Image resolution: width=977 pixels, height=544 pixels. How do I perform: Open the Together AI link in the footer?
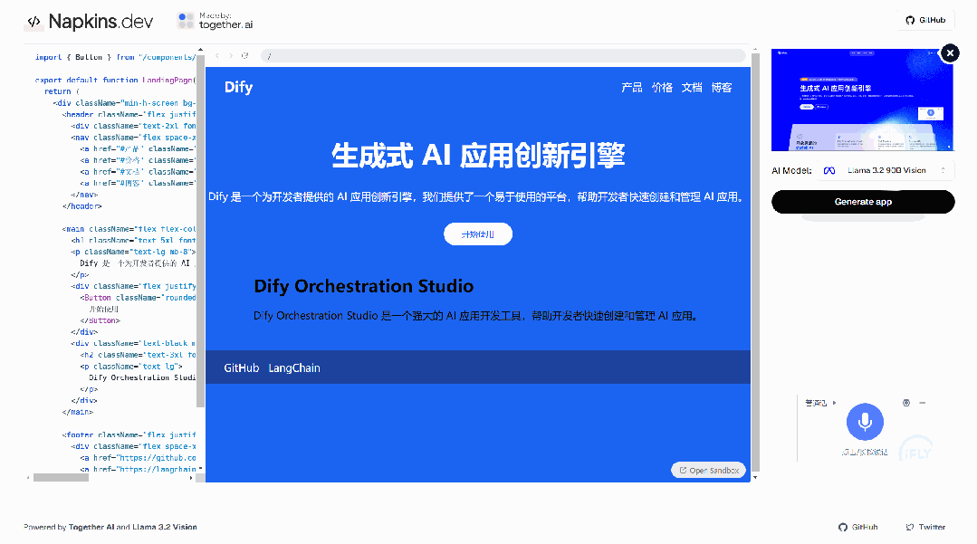pyautogui.click(x=91, y=527)
